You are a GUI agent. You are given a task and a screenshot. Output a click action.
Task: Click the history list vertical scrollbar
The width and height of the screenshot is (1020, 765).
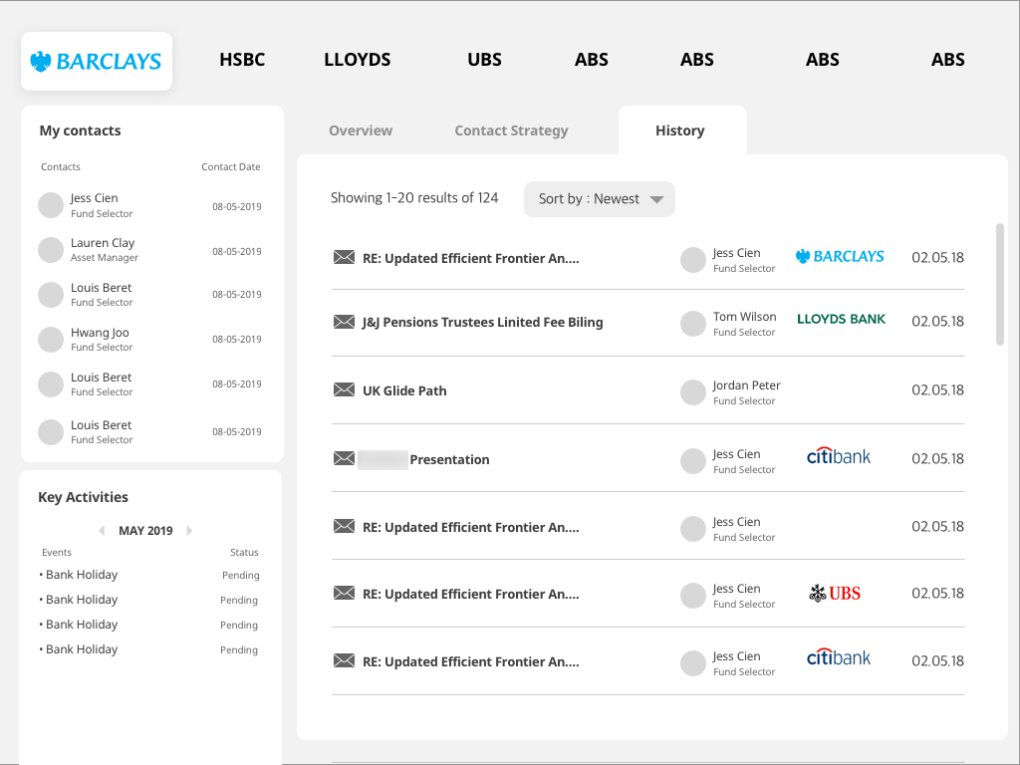(1000, 284)
